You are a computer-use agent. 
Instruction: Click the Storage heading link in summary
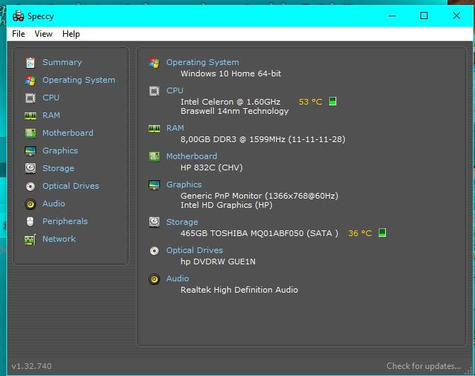[182, 222]
